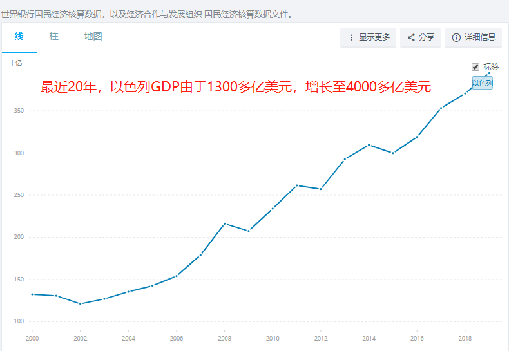Select the 2017 data point on line
The width and height of the screenshot is (509, 351).
pyautogui.click(x=441, y=108)
